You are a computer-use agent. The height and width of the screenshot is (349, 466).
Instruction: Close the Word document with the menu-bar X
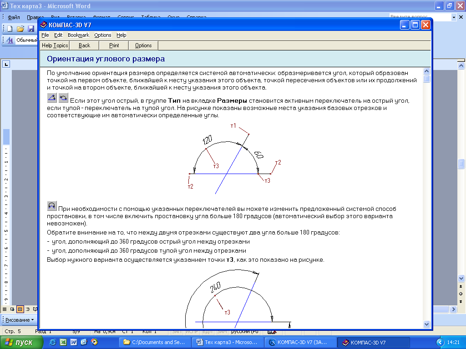(x=461, y=17)
